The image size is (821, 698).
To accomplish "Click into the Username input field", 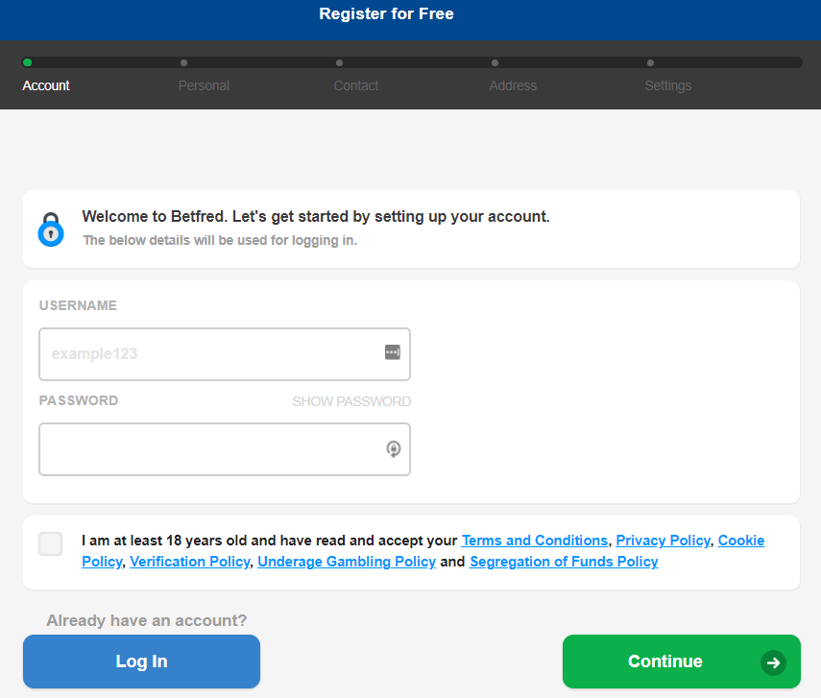I will (x=225, y=354).
